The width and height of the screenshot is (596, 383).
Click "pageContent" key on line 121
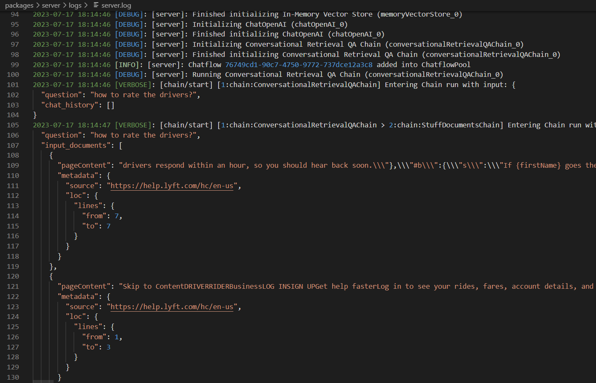click(84, 286)
